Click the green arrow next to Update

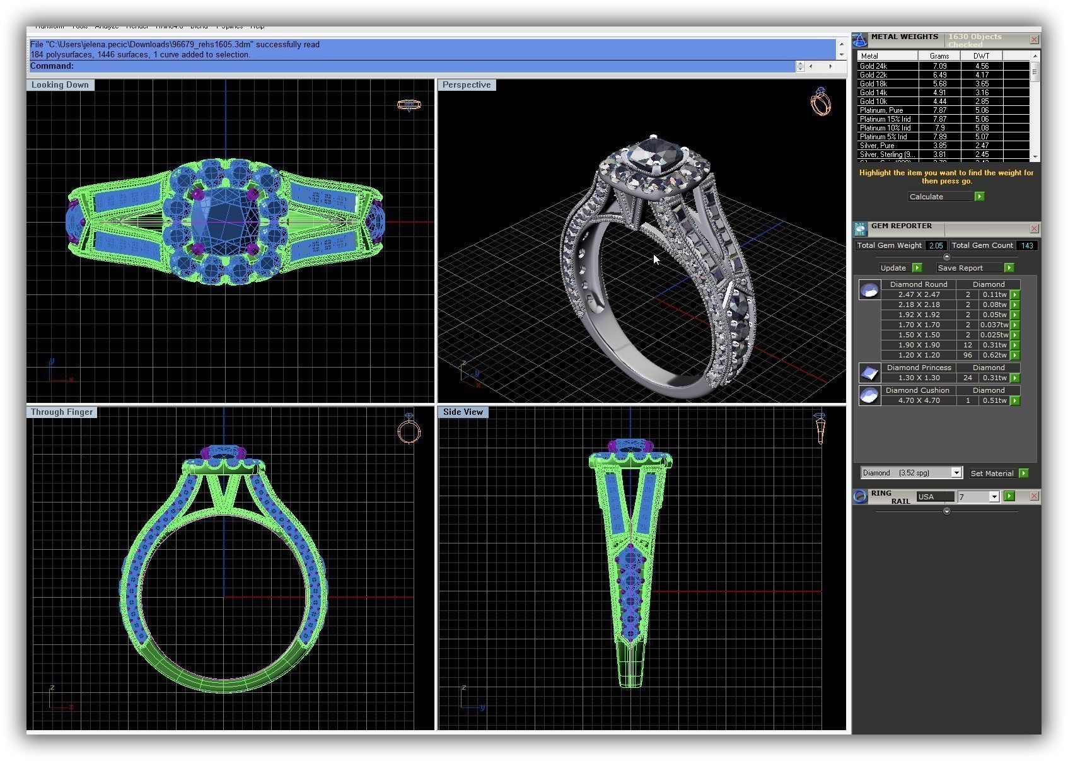pyautogui.click(x=917, y=268)
